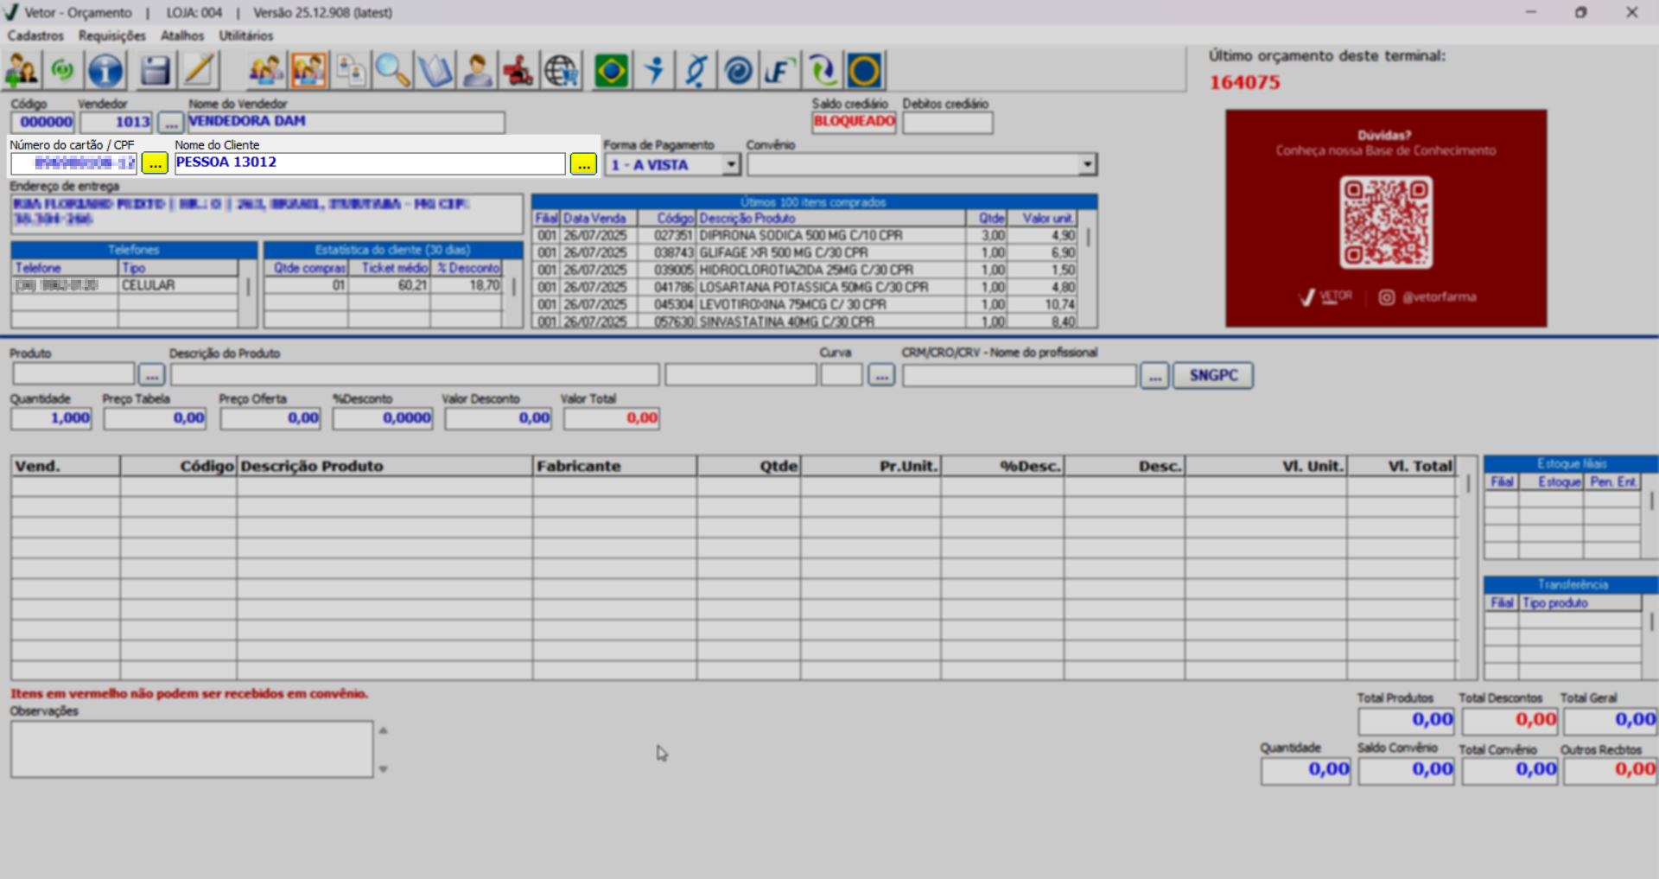Click the globe with shopping cart icon
Viewport: 1659px width, 879px height.
click(562, 71)
